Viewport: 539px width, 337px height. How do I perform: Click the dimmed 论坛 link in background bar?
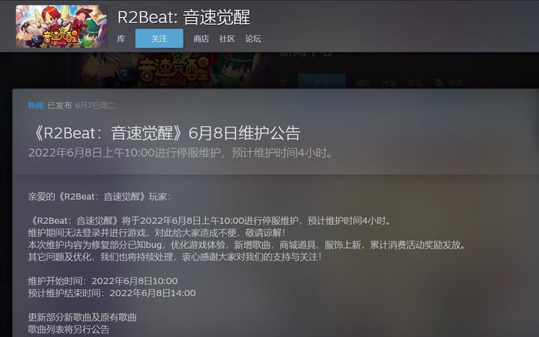(x=415, y=83)
